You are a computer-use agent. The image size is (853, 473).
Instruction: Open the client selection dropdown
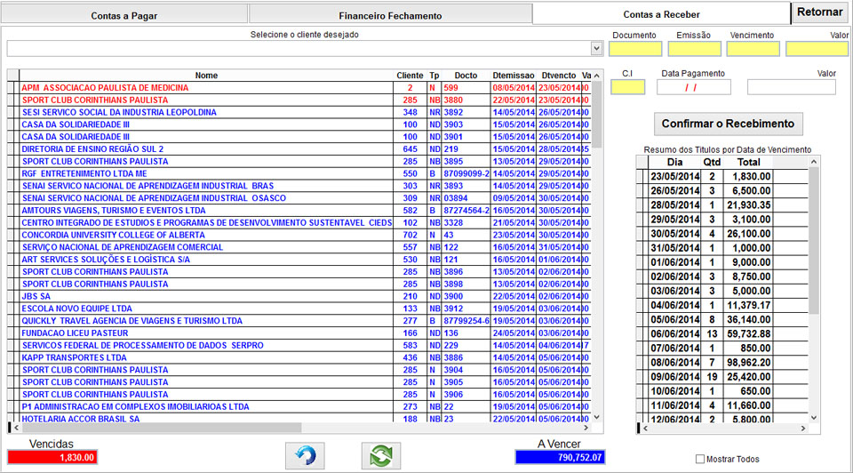(x=597, y=48)
